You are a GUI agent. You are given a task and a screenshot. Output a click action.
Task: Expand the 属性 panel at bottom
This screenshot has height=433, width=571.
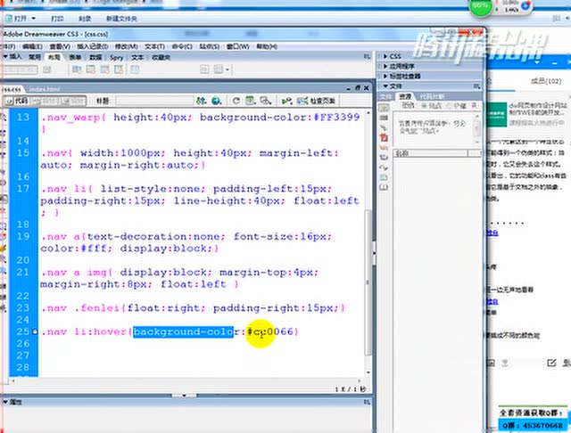(5, 402)
